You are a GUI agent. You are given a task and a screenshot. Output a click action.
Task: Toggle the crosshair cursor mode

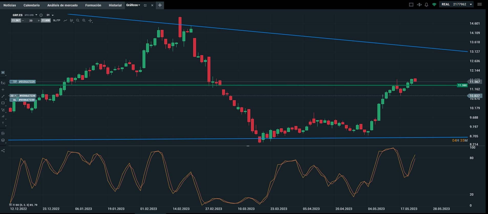pos(90,20)
